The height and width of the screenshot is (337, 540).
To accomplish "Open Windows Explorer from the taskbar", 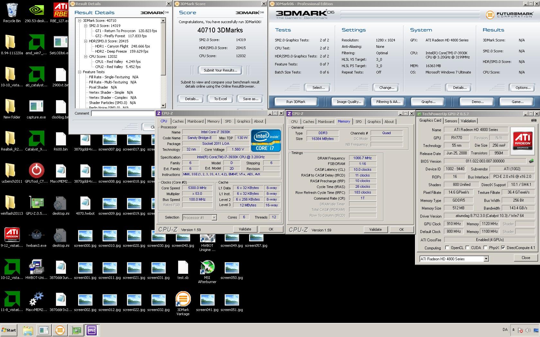I will click(x=28, y=330).
